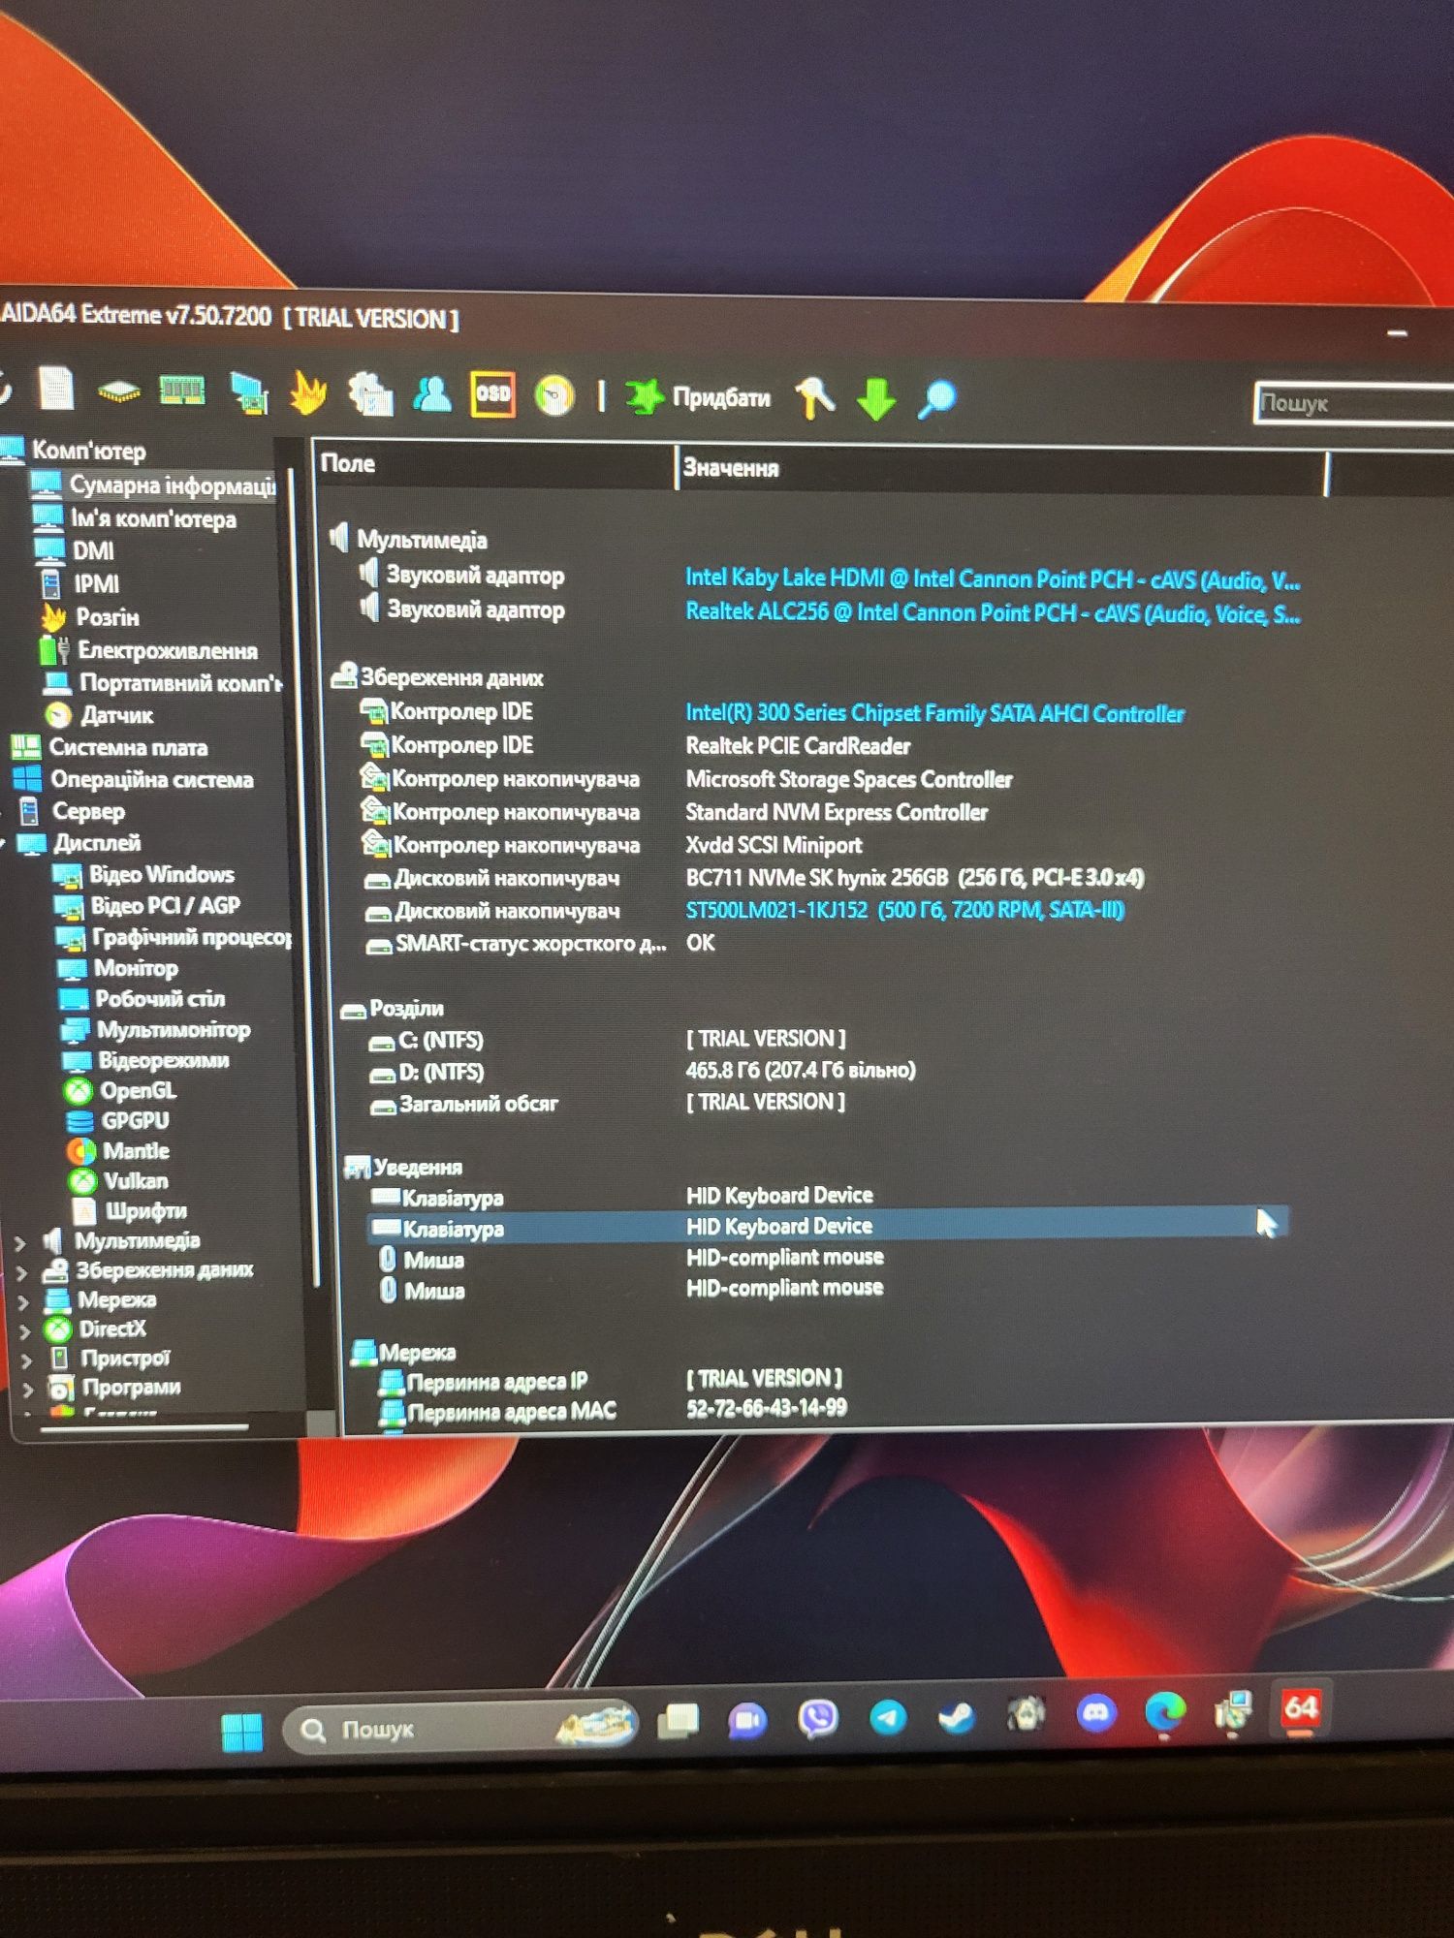The width and height of the screenshot is (1454, 1938).
Task: Expand the Збереження даних tree node
Action: 21,1271
